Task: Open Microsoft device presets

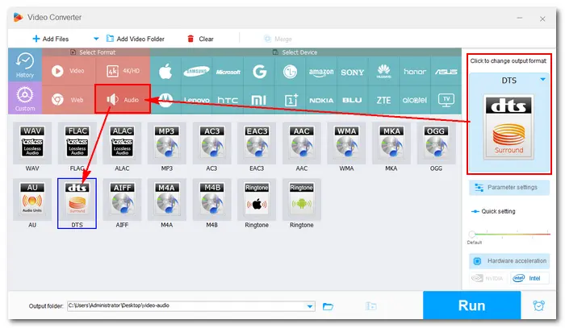Action: pyautogui.click(x=228, y=71)
